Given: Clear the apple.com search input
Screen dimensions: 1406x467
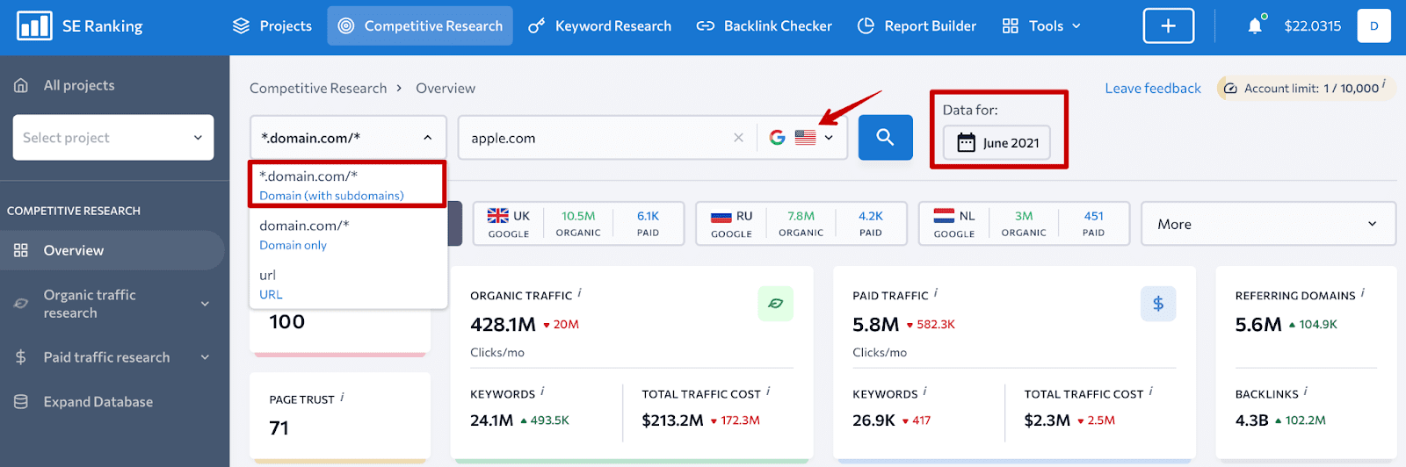Looking at the screenshot, I should tap(738, 138).
